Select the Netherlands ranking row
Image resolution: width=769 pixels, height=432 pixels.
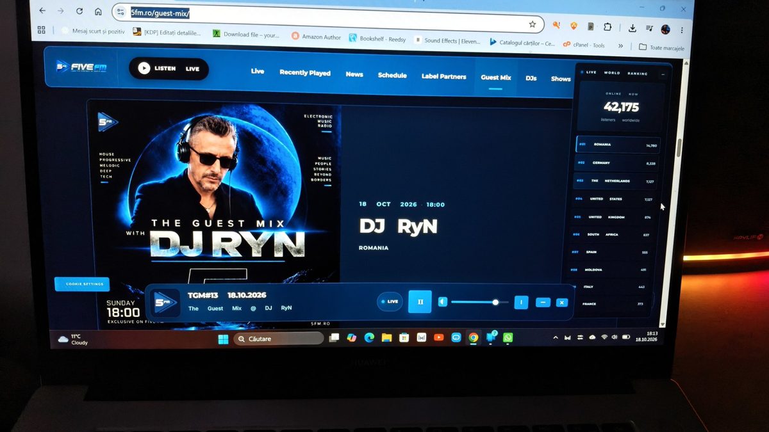pyautogui.click(x=615, y=181)
